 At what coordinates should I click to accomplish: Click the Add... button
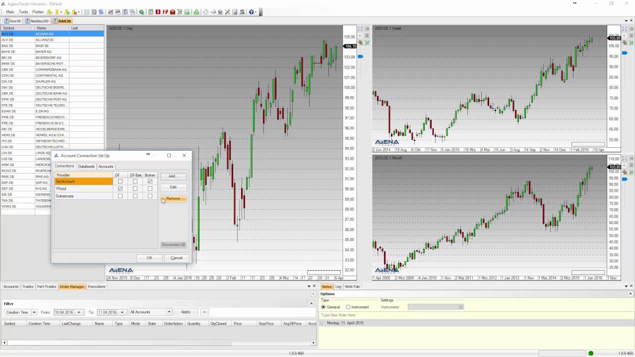[x=173, y=176]
